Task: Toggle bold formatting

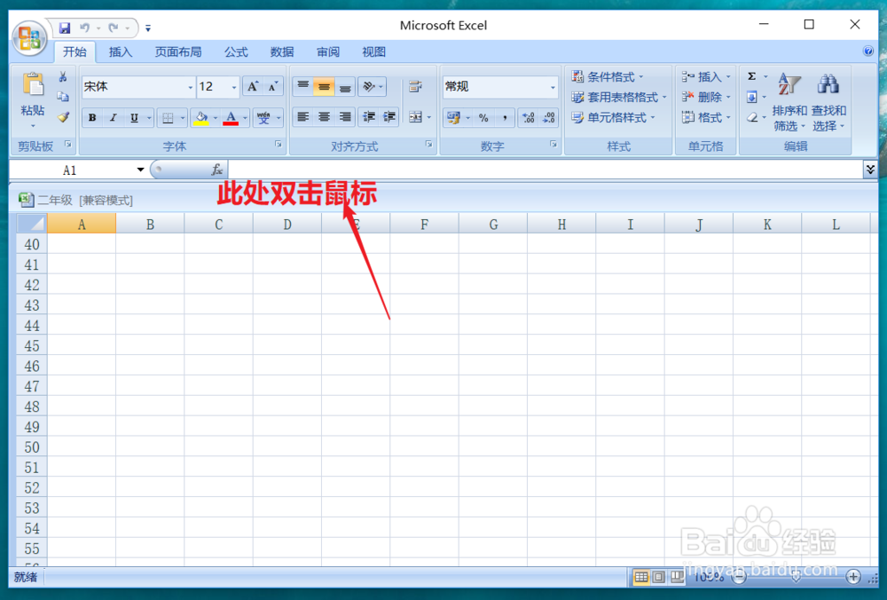Action: pos(92,118)
